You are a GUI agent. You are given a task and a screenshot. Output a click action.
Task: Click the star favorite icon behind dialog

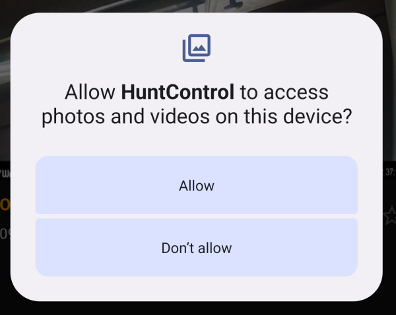click(390, 215)
